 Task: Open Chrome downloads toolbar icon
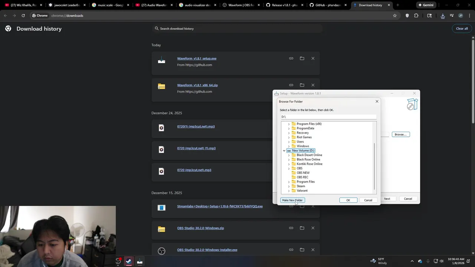click(443, 16)
